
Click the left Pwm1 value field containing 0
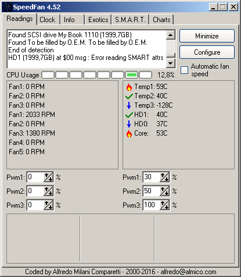pyautogui.click(x=35, y=177)
